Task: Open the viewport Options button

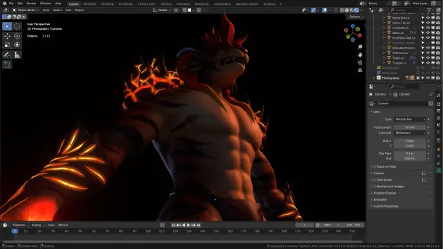Action: (x=356, y=17)
